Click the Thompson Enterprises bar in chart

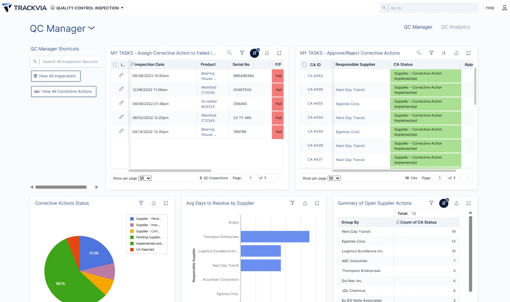[x=275, y=237]
